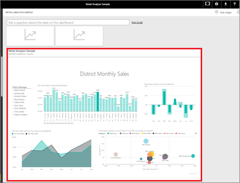The image size is (240, 183).
Task: Open the first line-chart placeholder tile
Action: point(30,36)
